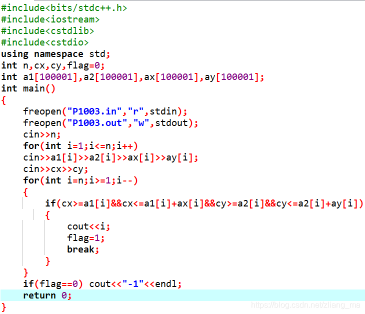Viewport: 365px width, 314px height.
Task: Click the flag=0 declaration
Action: [86, 65]
